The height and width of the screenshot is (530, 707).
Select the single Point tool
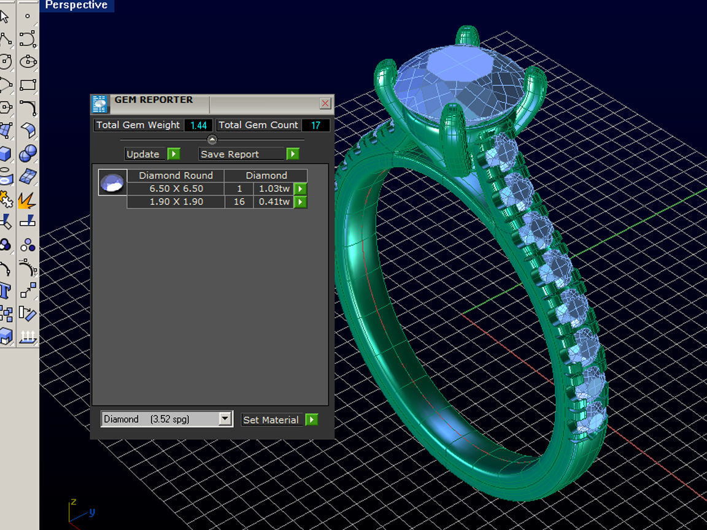(x=28, y=16)
